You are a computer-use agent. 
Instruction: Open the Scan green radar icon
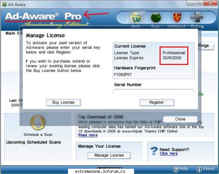[156, 17]
